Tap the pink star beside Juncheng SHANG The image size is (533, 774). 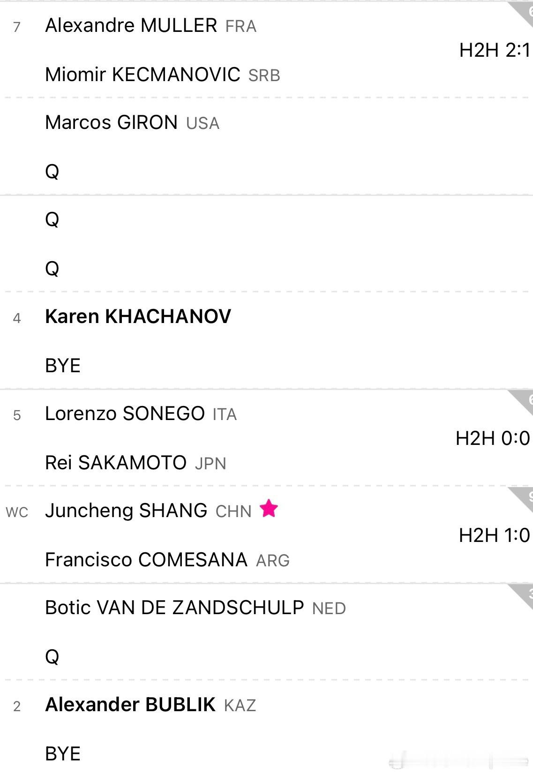pos(269,509)
